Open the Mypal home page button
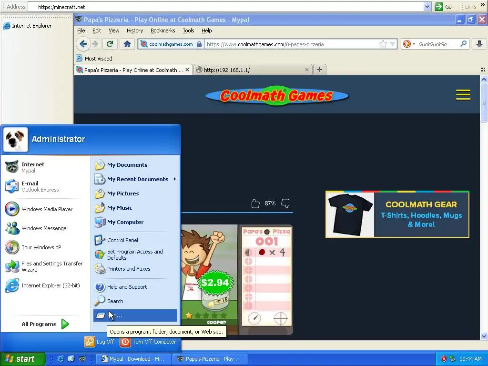This screenshot has height=366, width=488. [127, 44]
